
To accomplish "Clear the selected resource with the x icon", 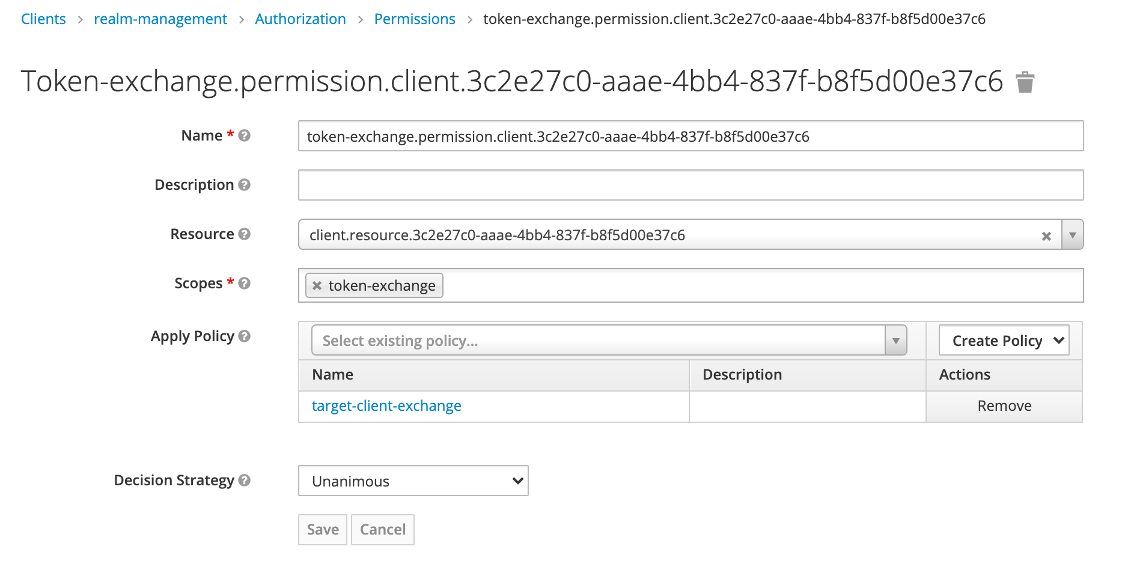I will 1046,236.
